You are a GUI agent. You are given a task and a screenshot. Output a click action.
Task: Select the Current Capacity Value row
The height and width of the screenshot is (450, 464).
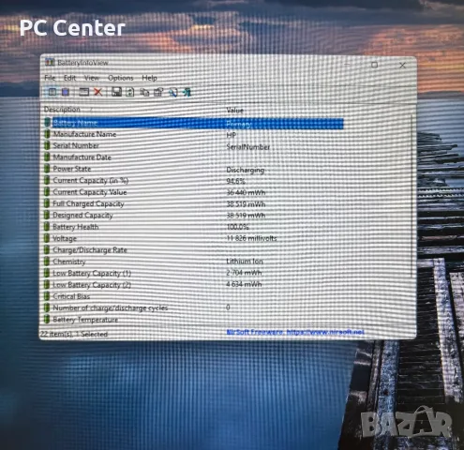click(194, 192)
